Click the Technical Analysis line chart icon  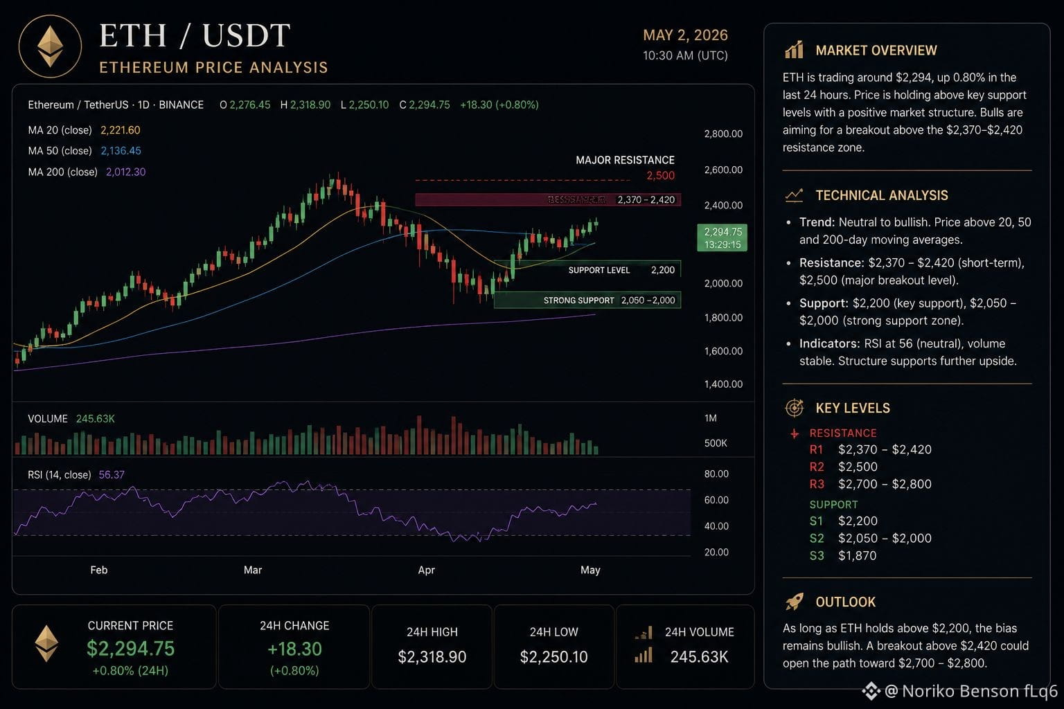(x=794, y=195)
